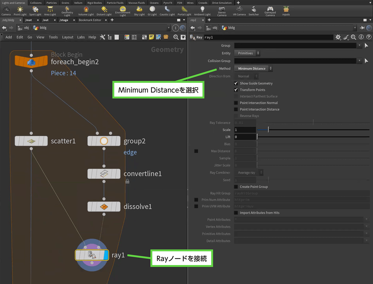Select the Gamepad Camera shelf icon
373x284 pixels.
[270, 11]
